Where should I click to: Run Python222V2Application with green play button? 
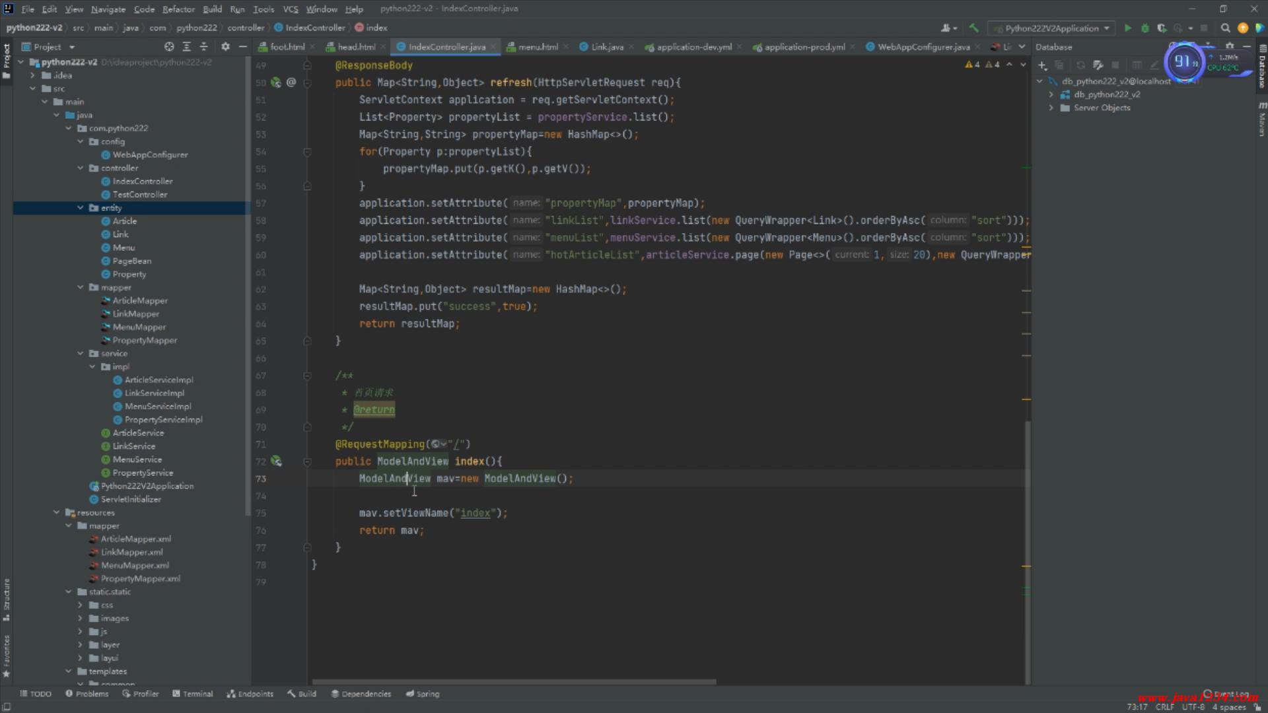coord(1127,28)
